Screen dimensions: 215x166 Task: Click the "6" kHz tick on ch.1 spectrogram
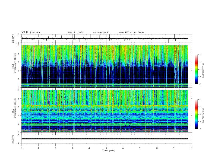[19, 62]
